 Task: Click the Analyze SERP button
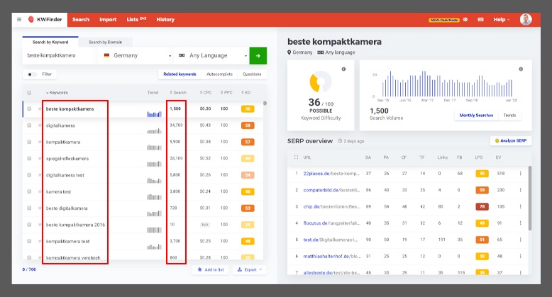pyautogui.click(x=510, y=141)
